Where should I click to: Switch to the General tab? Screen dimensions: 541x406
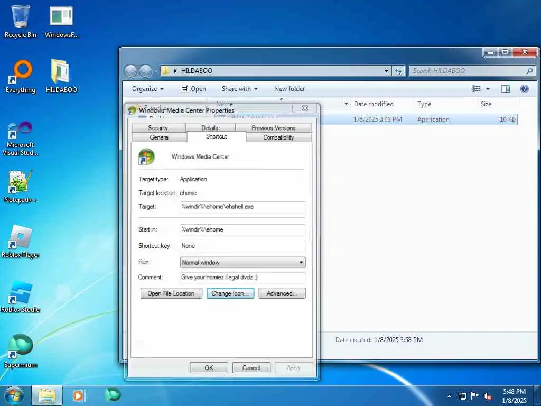[159, 137]
